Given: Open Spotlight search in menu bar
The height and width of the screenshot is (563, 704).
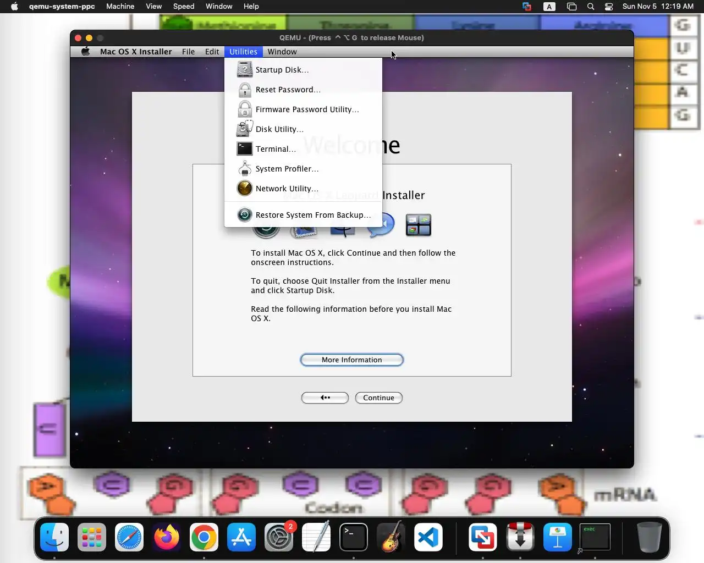Looking at the screenshot, I should pos(591,7).
